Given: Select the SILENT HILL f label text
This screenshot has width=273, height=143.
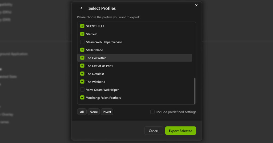Looking at the screenshot, I should 95,26.
